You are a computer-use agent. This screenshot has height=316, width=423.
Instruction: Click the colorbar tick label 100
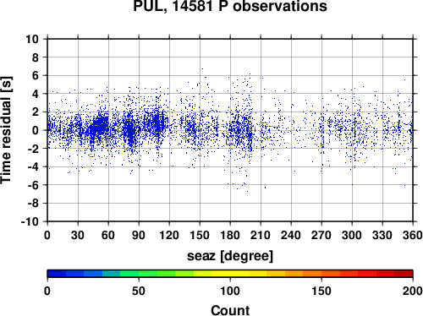point(230,291)
